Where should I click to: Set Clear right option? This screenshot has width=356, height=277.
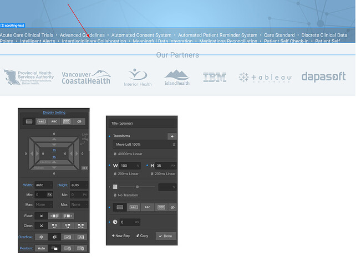coord(68,225)
